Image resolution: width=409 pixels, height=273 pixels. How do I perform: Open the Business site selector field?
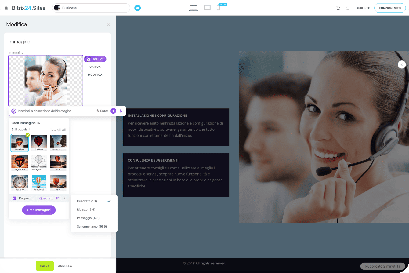pyautogui.click(x=91, y=8)
